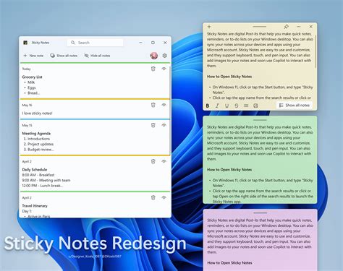Viewport: 343px width, 271px height.
Task: Delete the Daily Schedule note
Action: [153, 161]
